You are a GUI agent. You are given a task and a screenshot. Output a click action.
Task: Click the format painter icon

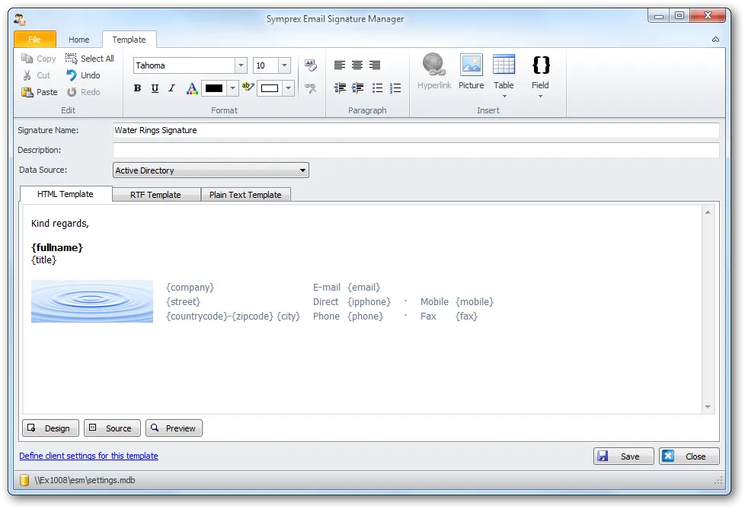click(310, 65)
